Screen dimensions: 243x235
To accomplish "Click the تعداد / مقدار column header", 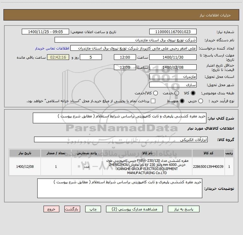I will 56,153.
